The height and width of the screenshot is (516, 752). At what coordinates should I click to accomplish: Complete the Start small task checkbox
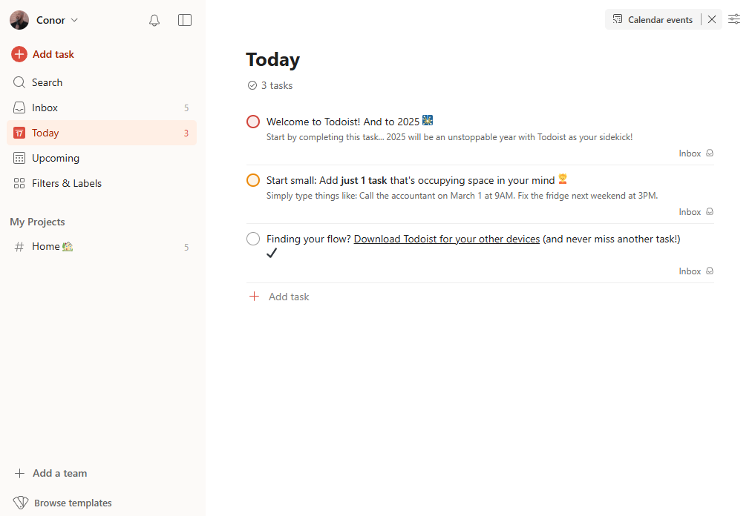click(x=253, y=180)
